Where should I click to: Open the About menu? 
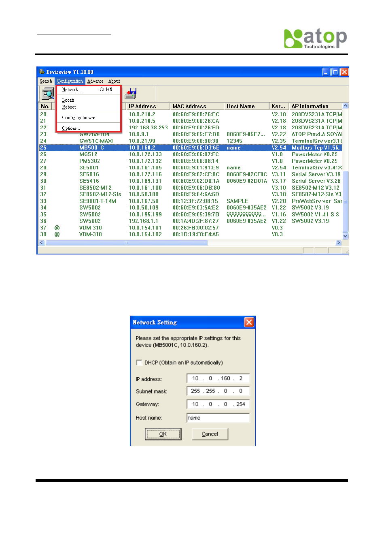114,81
